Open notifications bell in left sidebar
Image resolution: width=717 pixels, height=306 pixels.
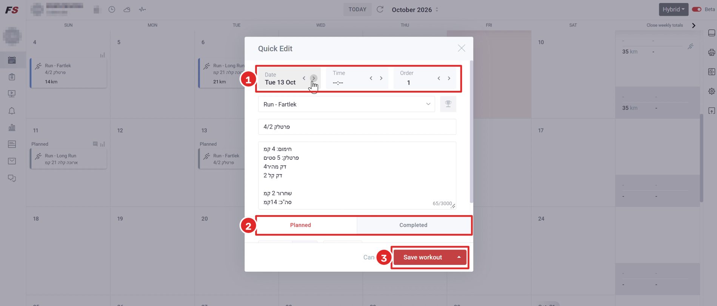pyautogui.click(x=12, y=111)
